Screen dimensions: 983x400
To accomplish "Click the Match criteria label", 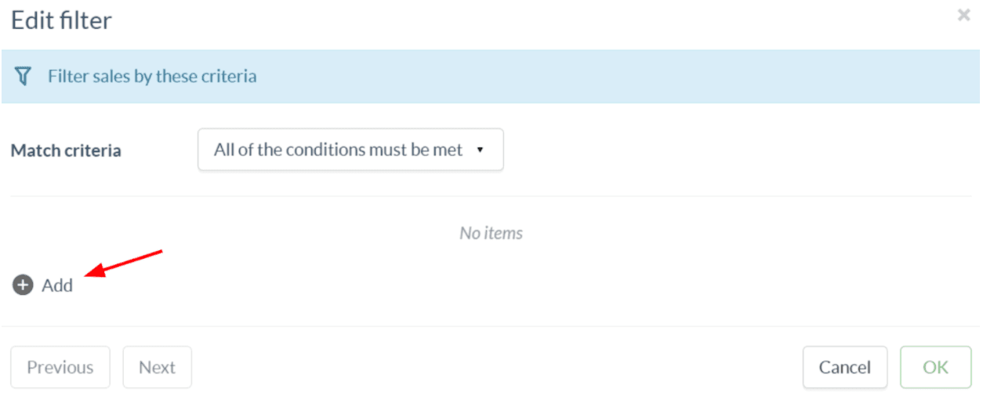I will (x=66, y=151).
